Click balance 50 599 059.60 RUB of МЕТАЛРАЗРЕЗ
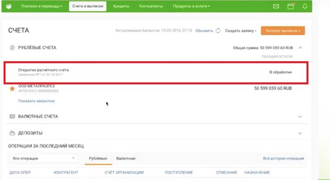330x180 pixels. (273, 88)
